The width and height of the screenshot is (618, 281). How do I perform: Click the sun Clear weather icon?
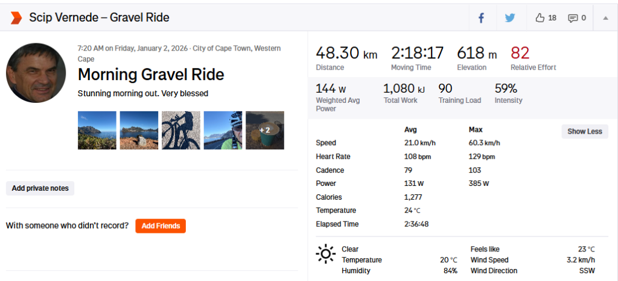coord(325,254)
